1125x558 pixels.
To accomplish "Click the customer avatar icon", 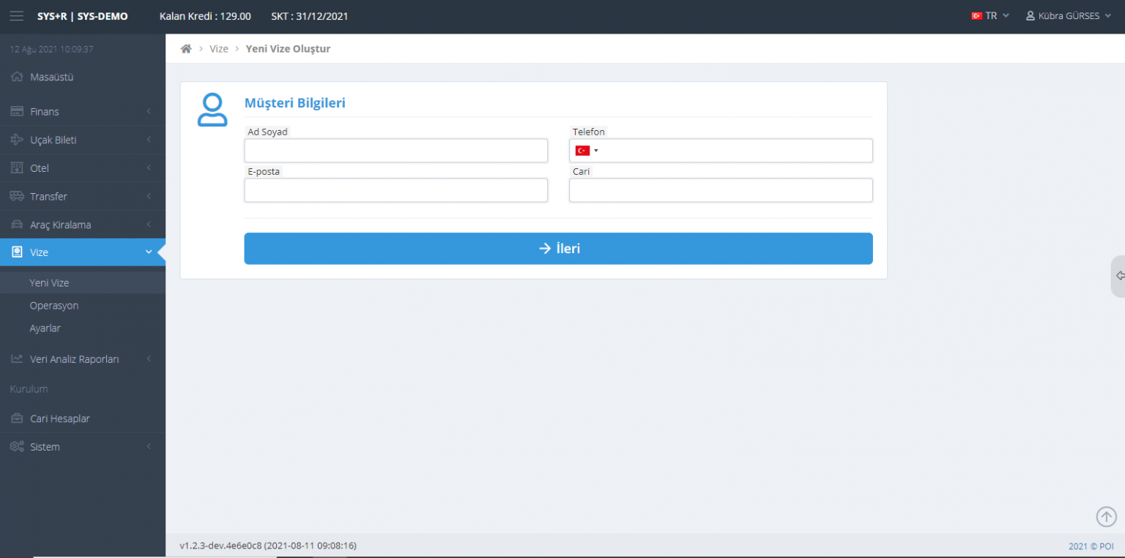I will [x=212, y=110].
